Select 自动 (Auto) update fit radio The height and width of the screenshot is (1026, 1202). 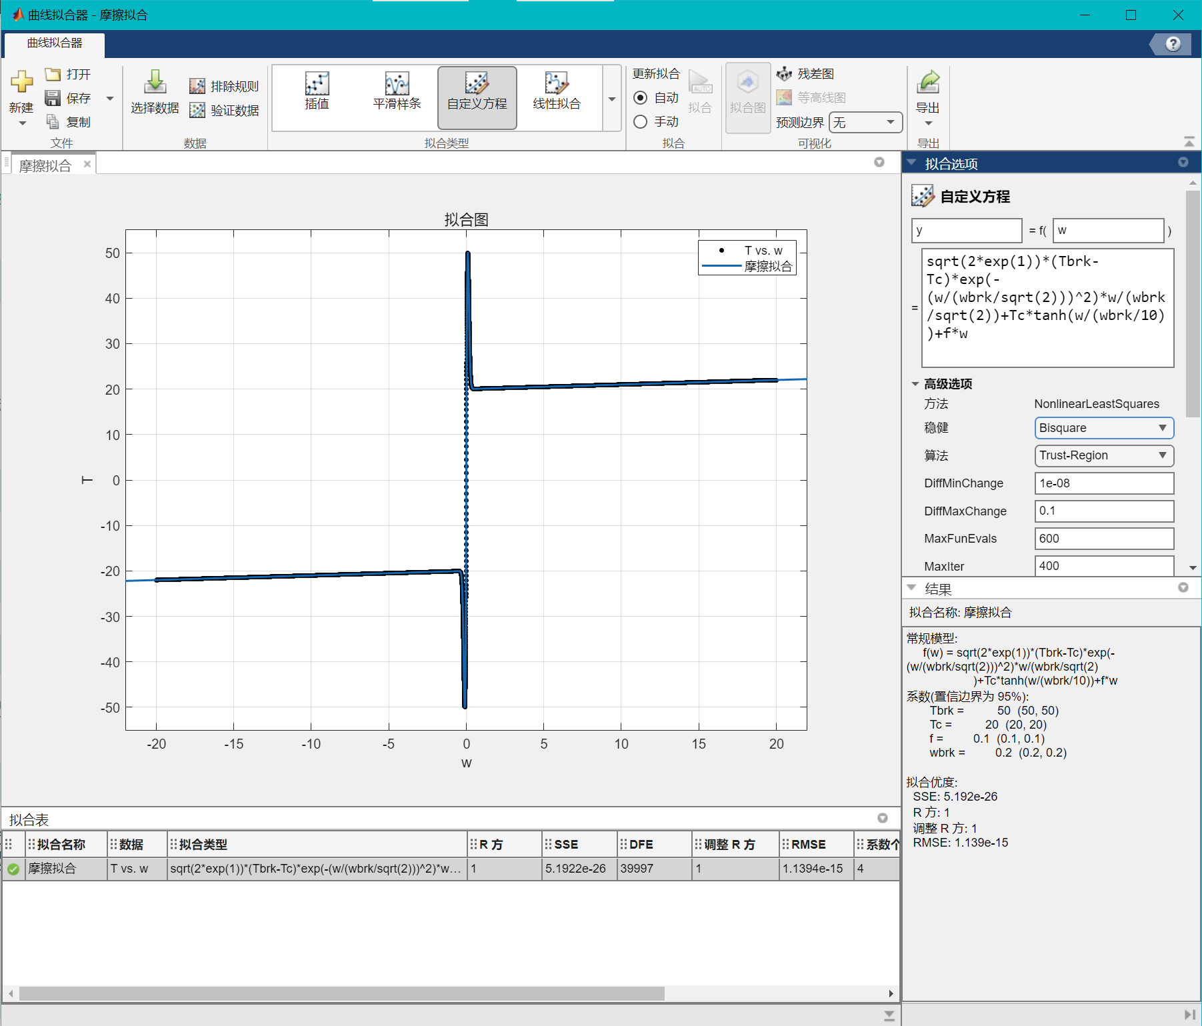(641, 98)
